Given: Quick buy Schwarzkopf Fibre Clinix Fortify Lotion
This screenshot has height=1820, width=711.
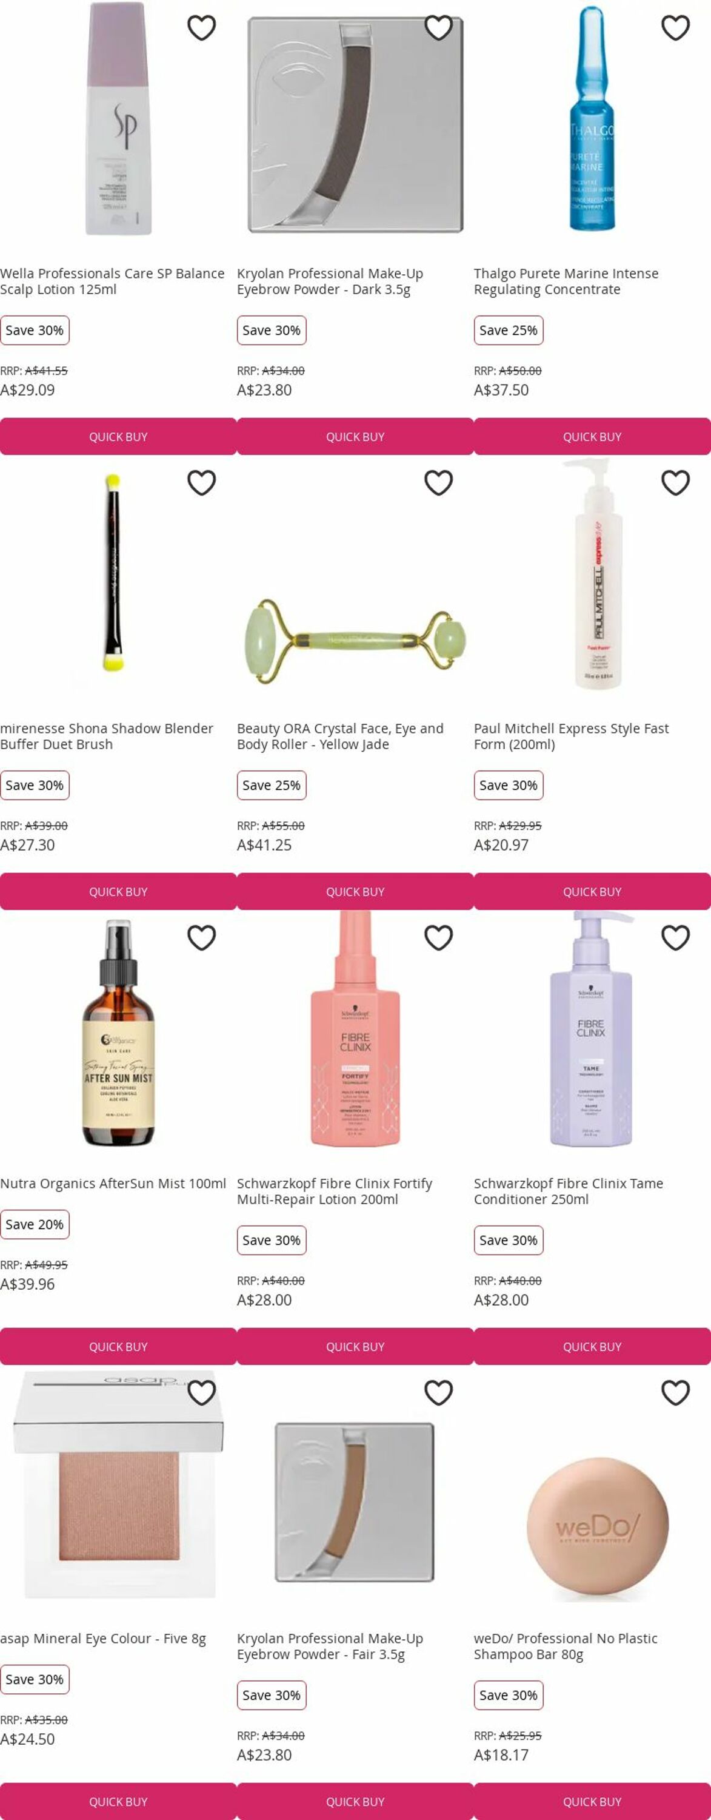Looking at the screenshot, I should click(x=355, y=1347).
